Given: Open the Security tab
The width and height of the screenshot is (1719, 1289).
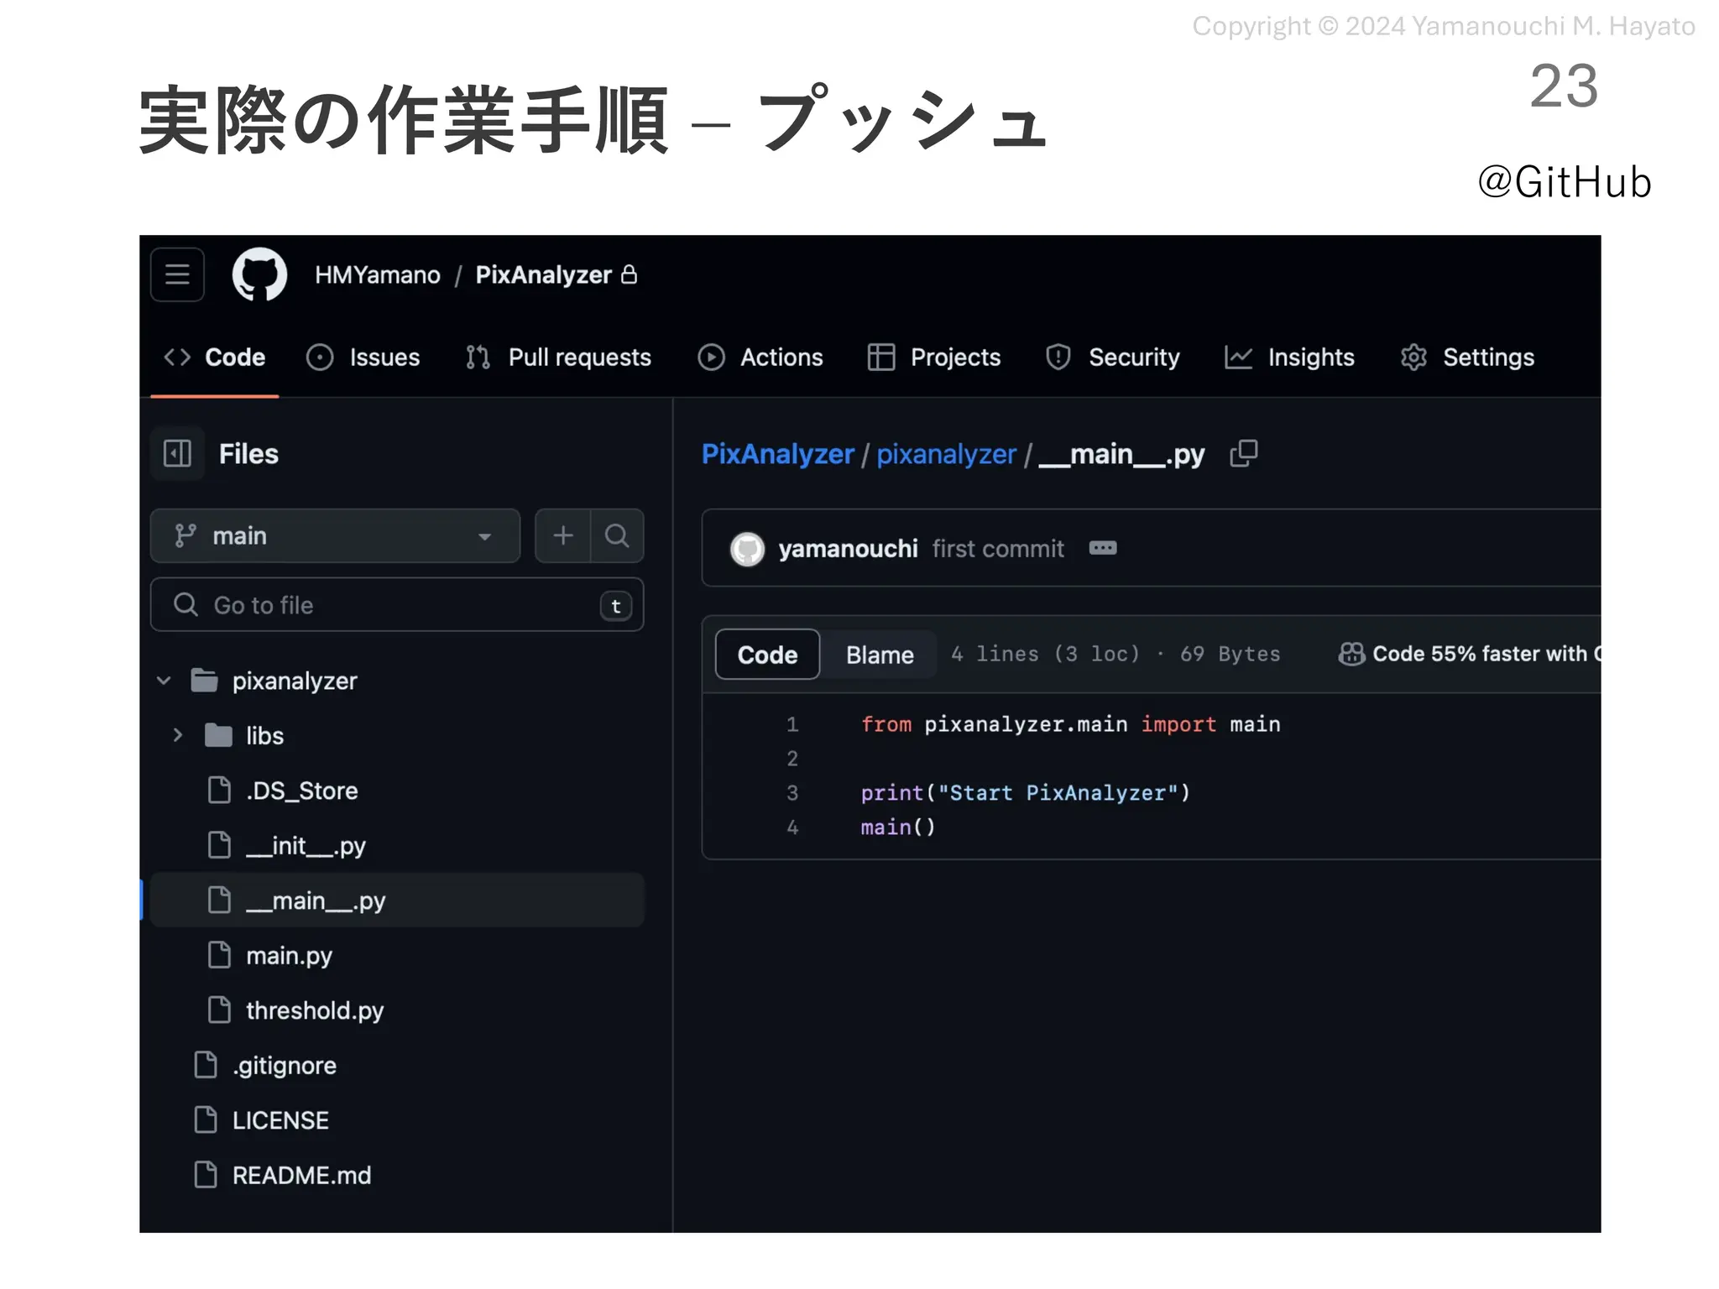Looking at the screenshot, I should point(1113,357).
